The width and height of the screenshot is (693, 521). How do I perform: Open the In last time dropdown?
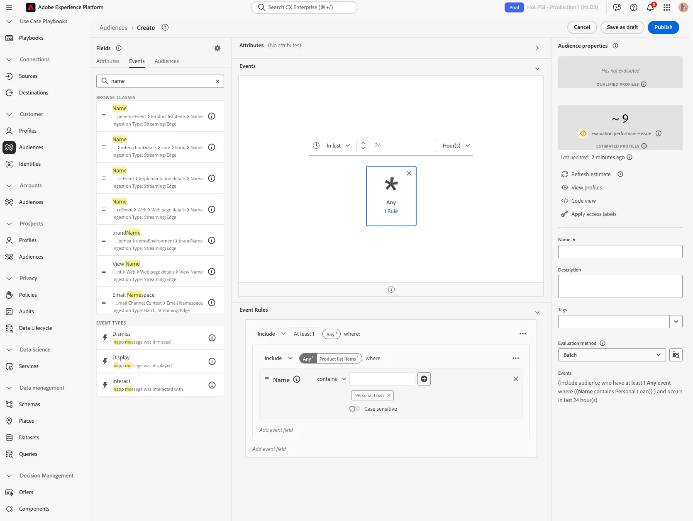point(338,145)
